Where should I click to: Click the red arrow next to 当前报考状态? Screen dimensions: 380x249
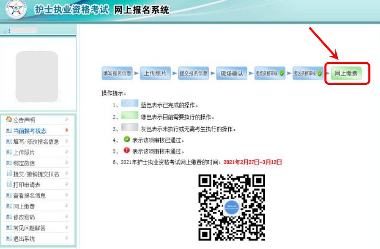[66, 131]
